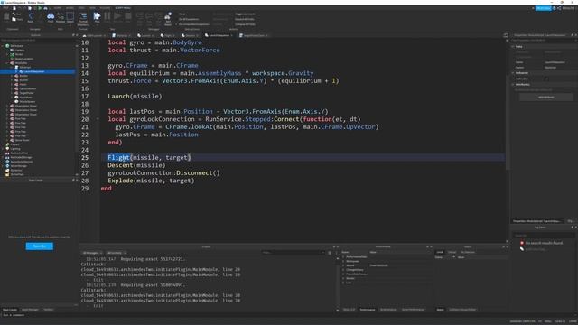Click the Output panel filter field
Viewport: 578px width, 325px height.
coord(294,253)
